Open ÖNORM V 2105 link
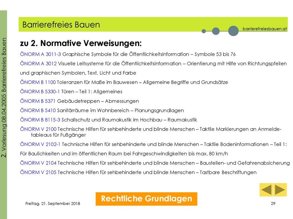The height and width of the screenshot is (219, 293). (38, 172)
